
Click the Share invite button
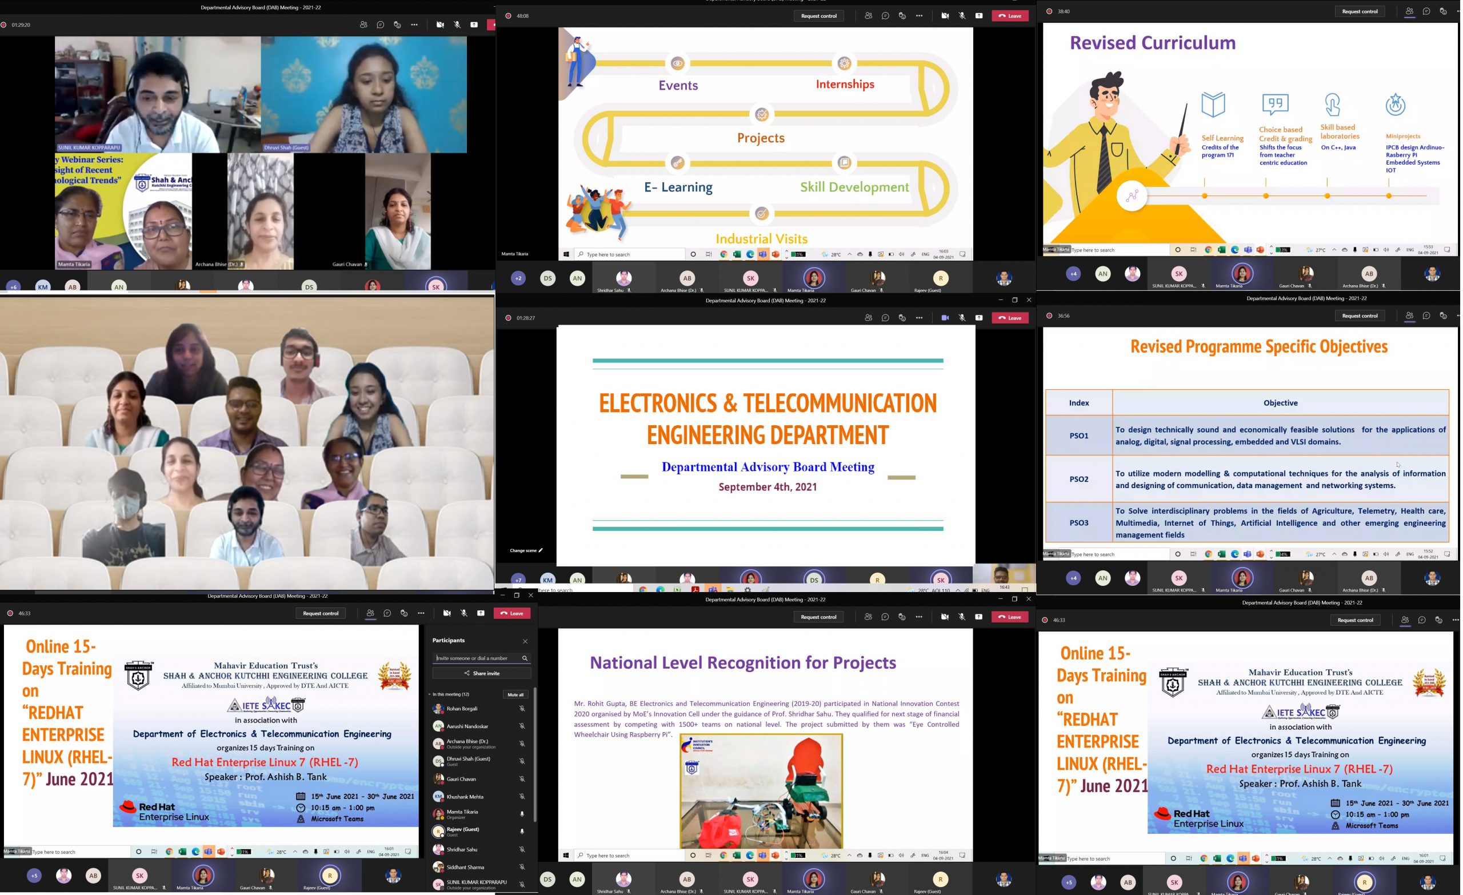(x=482, y=673)
